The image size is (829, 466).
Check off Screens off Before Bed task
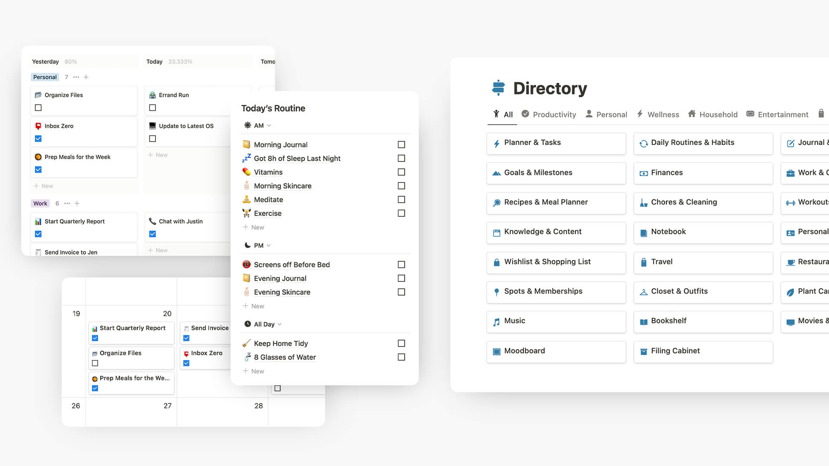[x=401, y=264]
